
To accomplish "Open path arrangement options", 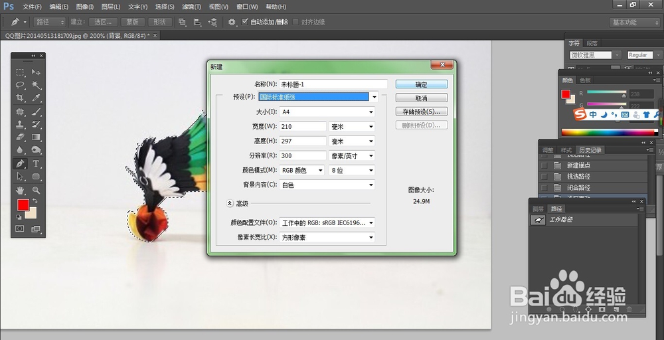I will [213, 22].
